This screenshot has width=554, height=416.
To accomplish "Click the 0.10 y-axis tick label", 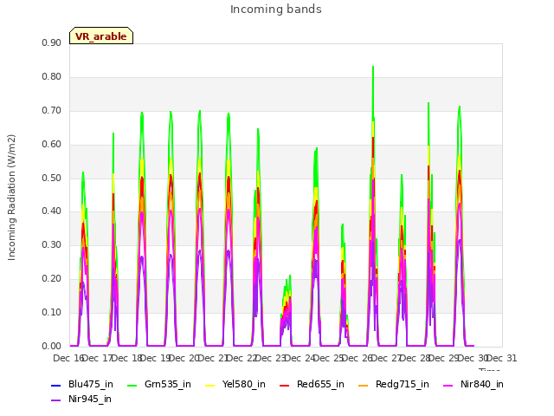I will (x=52, y=312).
